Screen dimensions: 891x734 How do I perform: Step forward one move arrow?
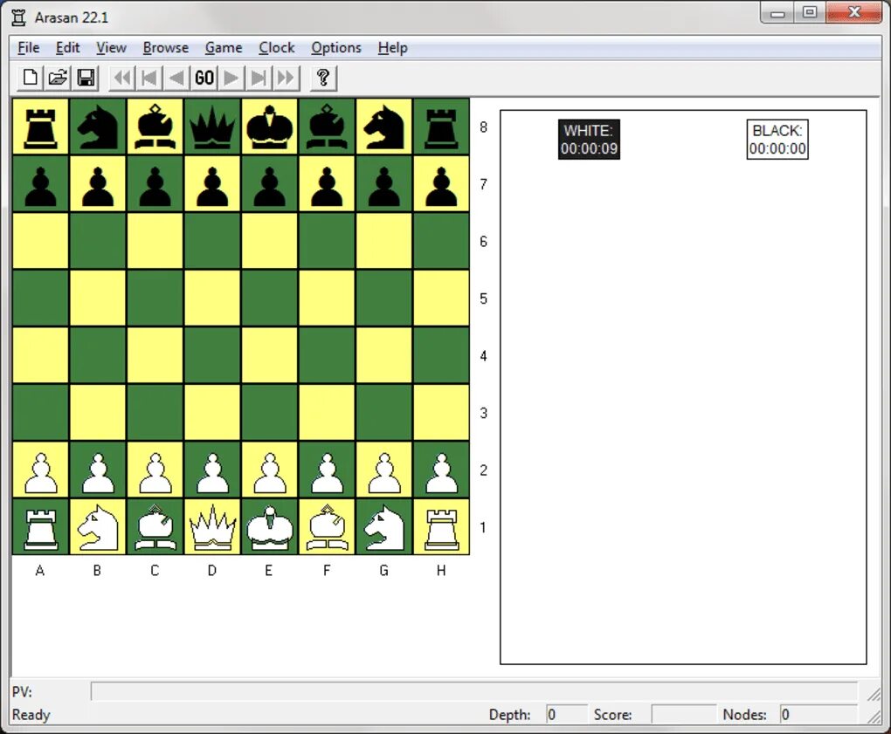pos(231,78)
